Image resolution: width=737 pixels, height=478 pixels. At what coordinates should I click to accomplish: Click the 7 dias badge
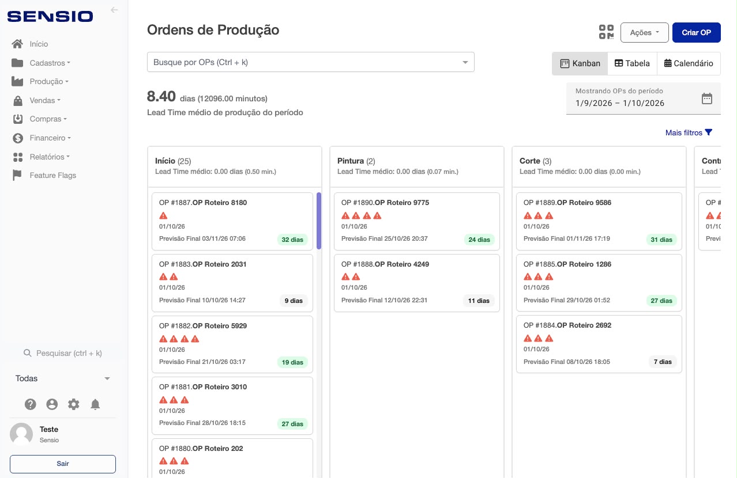(663, 362)
